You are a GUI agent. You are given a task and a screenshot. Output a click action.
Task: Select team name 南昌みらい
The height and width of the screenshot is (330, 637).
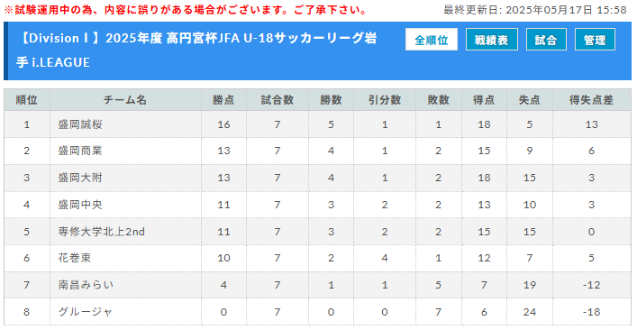(86, 285)
